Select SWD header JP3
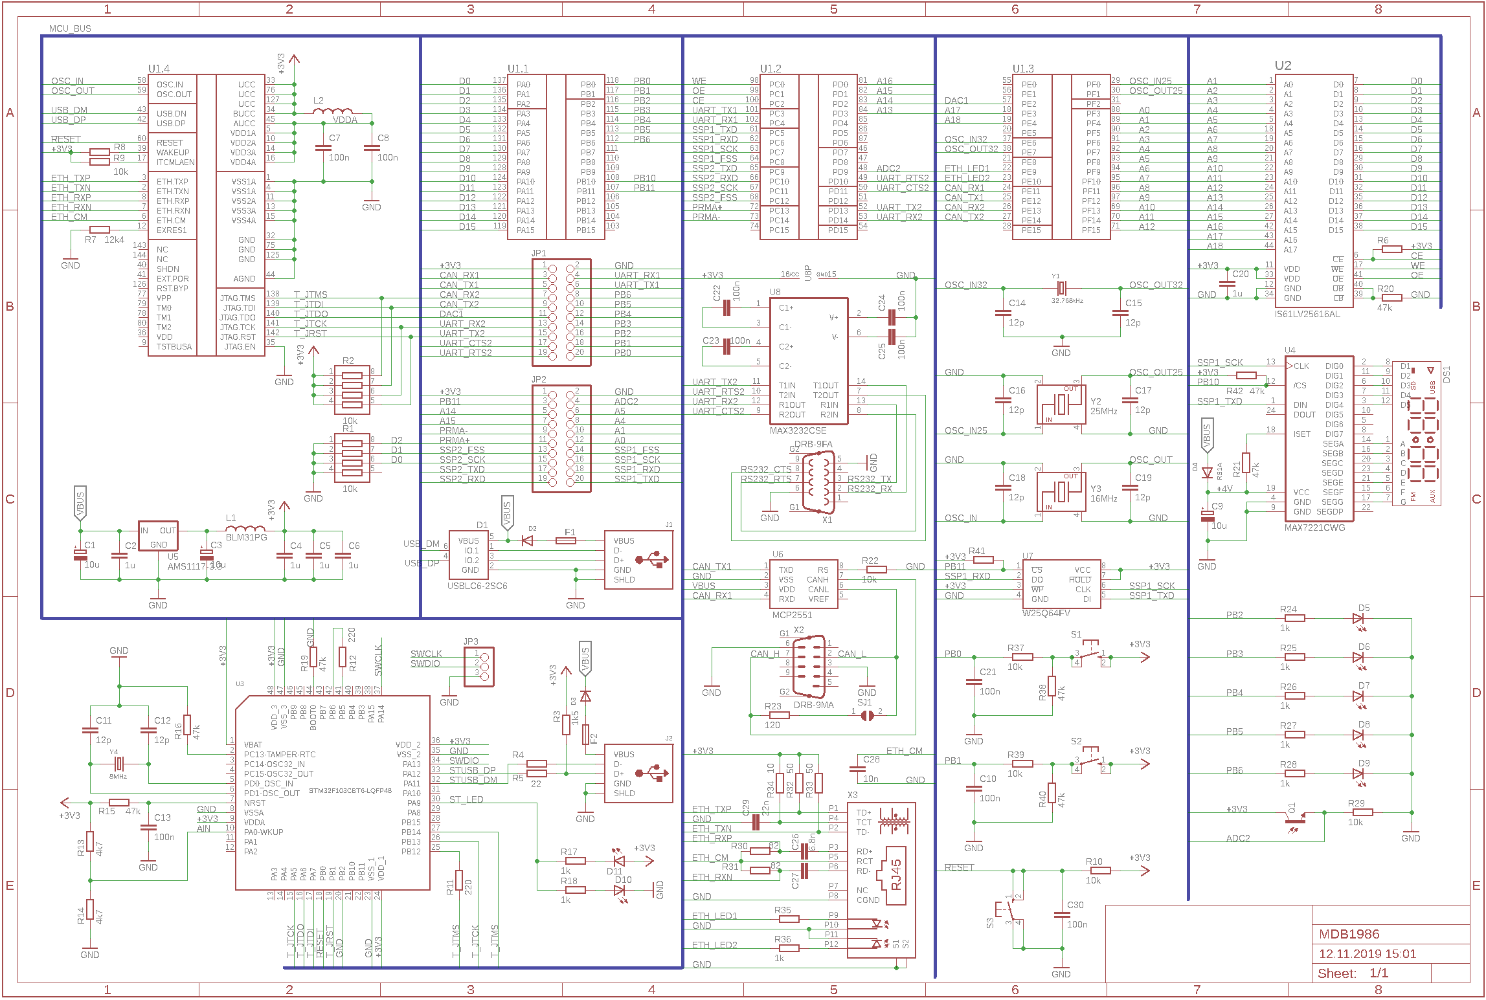 (x=479, y=667)
